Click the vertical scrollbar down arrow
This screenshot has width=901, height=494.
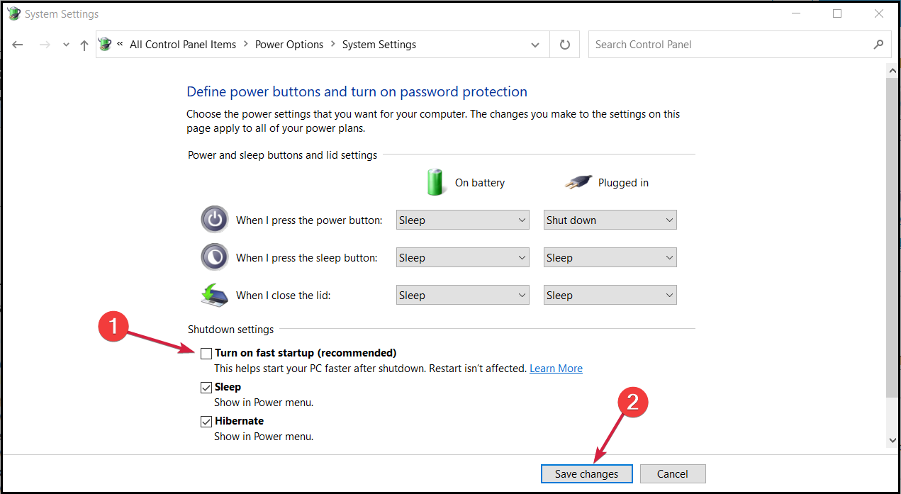(892, 441)
